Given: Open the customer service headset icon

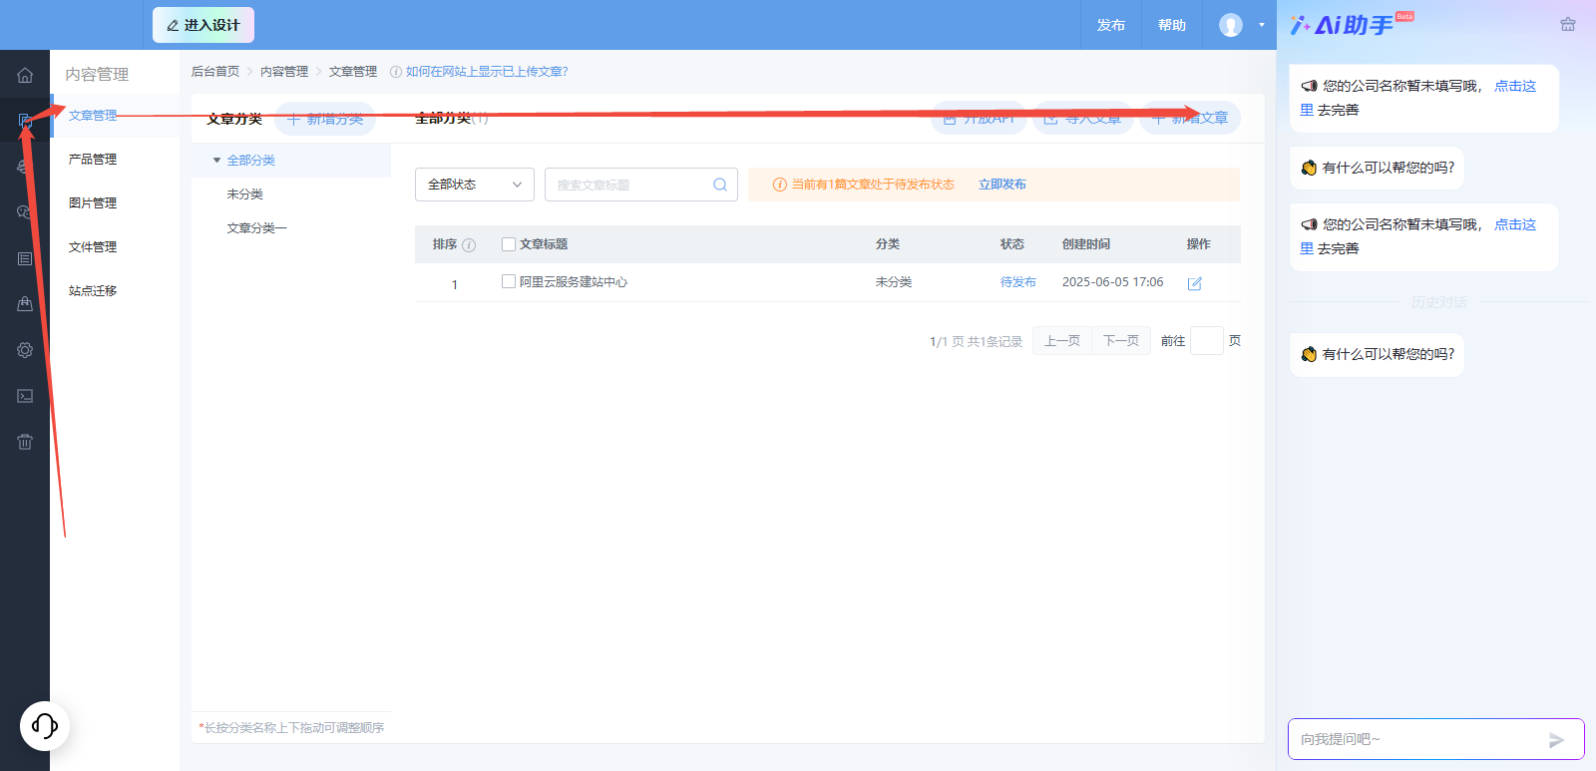Looking at the screenshot, I should (45, 725).
